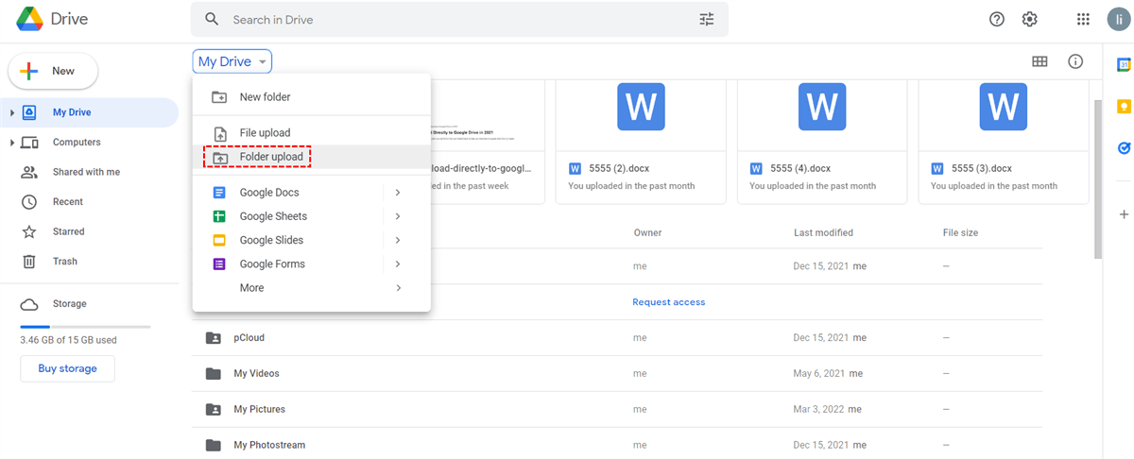Screen dimensions: 1134x459
Task: Expand the Computers tree arrow
Action: 12,143
